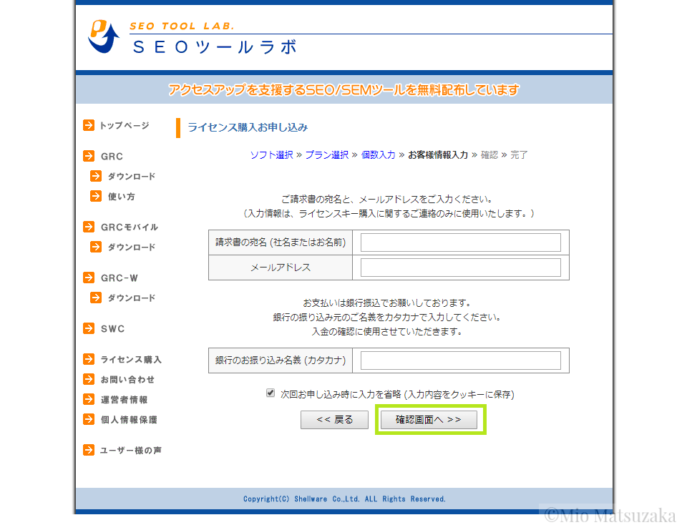Image resolution: width=682 pixels, height=525 pixels.
Task: Open the GRC sidebar menu item
Action: click(x=112, y=157)
